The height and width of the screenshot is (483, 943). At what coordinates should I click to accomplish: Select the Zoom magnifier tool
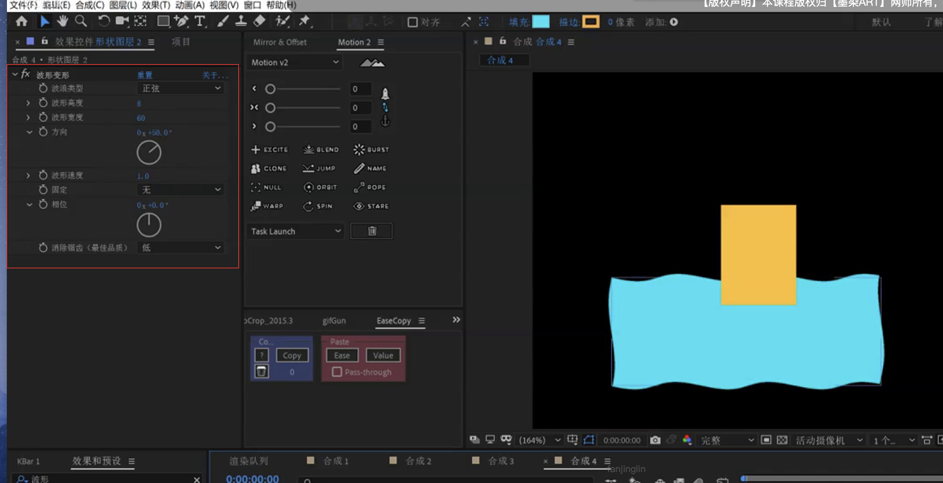pyautogui.click(x=81, y=21)
